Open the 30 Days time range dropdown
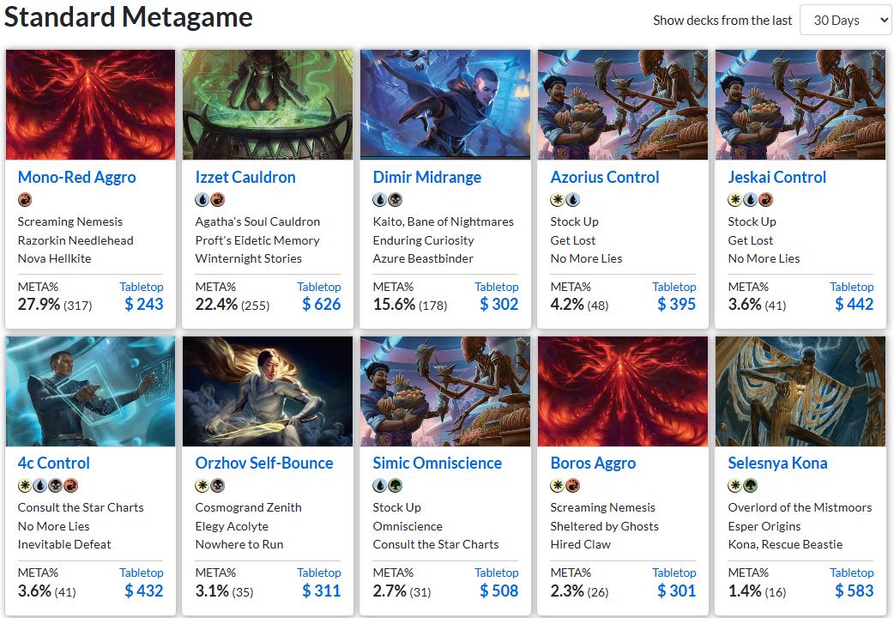894x618 pixels. 845,20
